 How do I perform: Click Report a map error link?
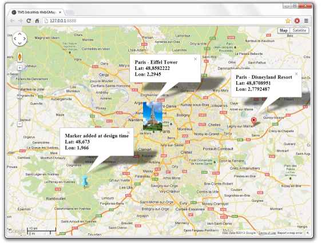(x=290, y=233)
